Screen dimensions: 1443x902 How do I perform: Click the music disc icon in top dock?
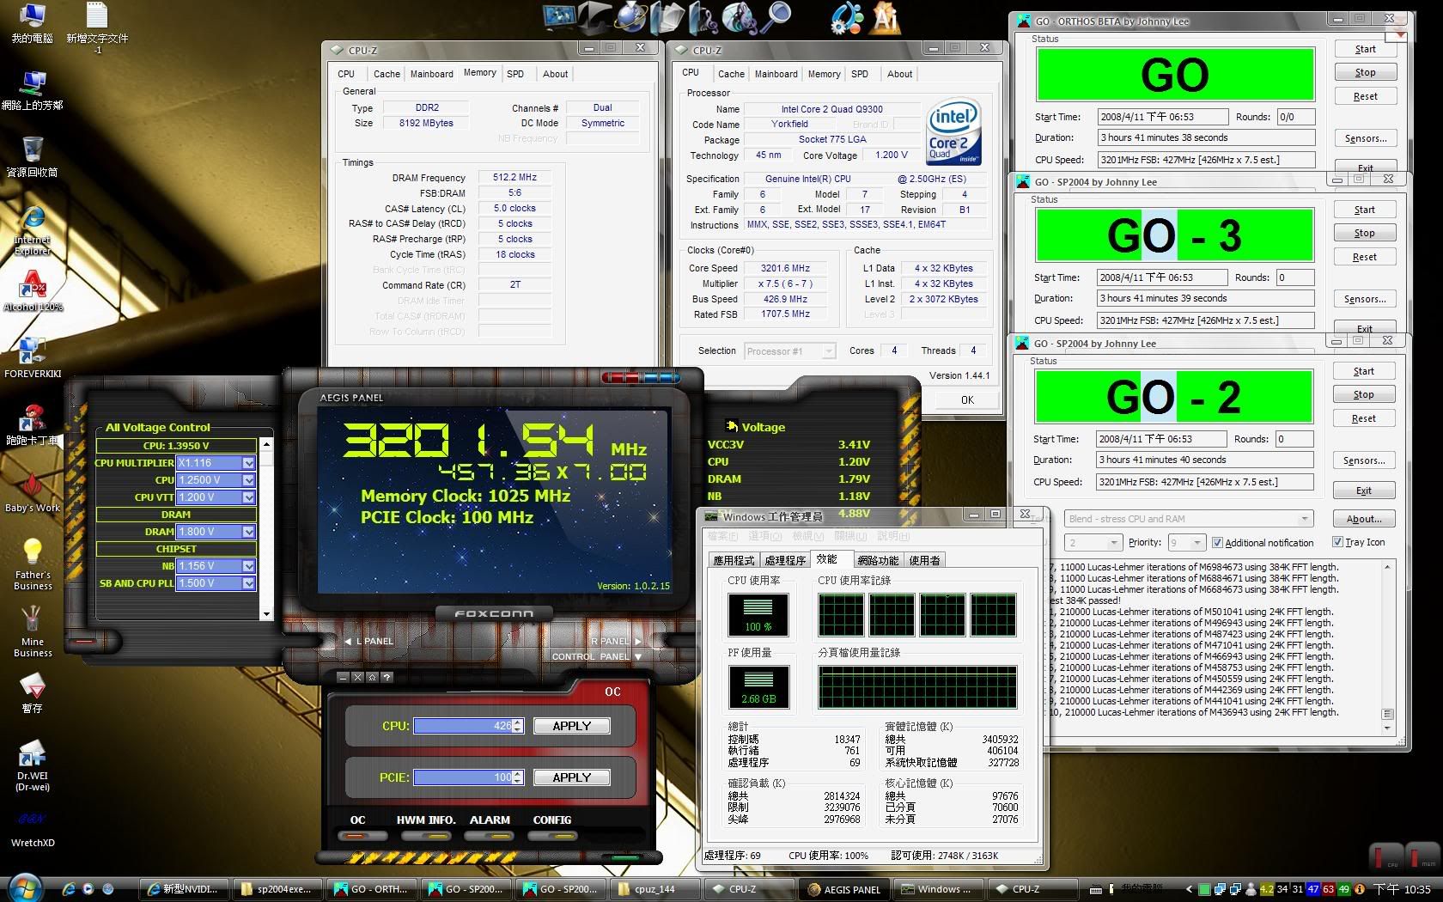point(740,17)
